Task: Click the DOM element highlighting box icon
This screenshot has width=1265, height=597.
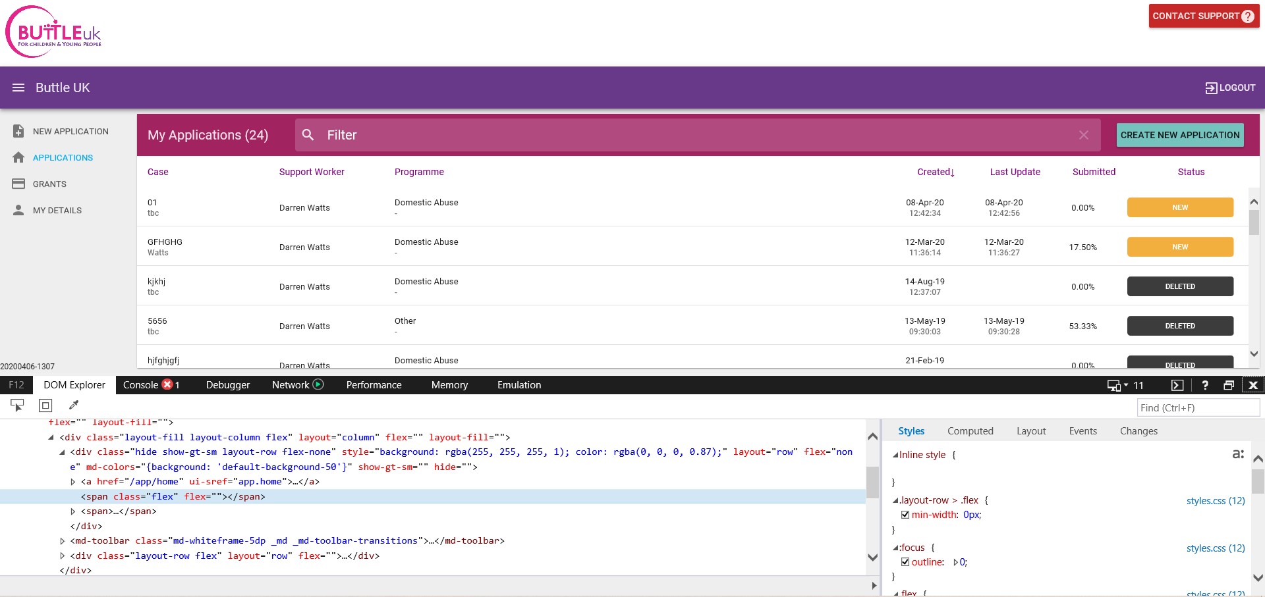Action: click(x=45, y=405)
